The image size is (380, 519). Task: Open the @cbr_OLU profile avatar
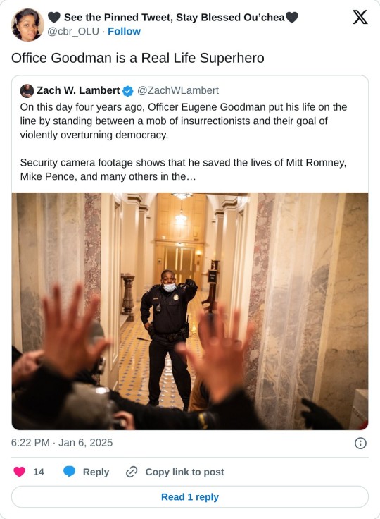[x=27, y=25]
